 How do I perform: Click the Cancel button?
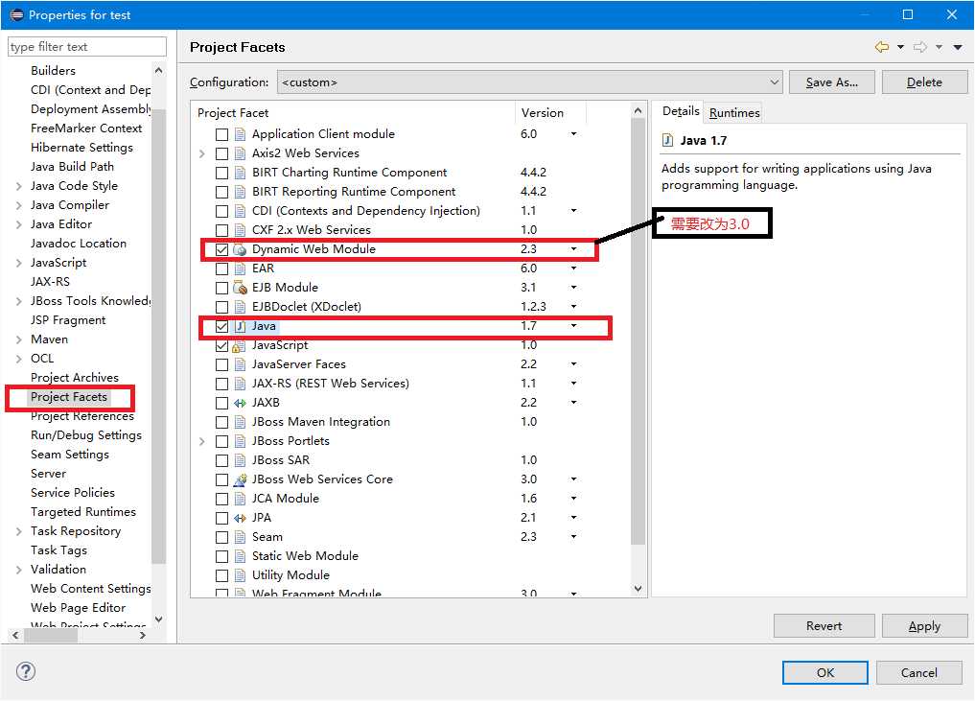[x=918, y=672]
